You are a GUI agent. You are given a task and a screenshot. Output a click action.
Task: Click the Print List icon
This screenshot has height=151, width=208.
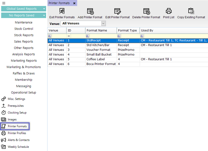pyautogui.click(x=169, y=12)
